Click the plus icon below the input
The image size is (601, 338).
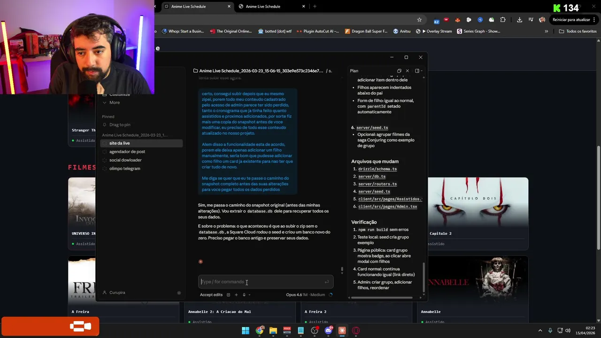[236, 295]
